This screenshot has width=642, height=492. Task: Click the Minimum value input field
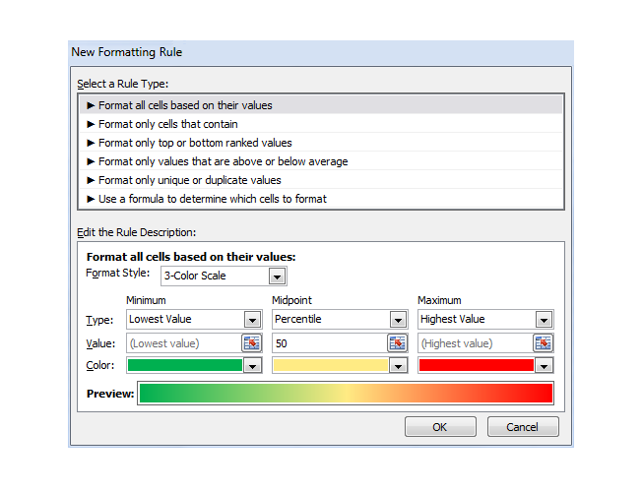[184, 343]
